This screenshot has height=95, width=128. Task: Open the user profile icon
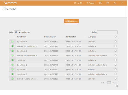coord(115,3)
